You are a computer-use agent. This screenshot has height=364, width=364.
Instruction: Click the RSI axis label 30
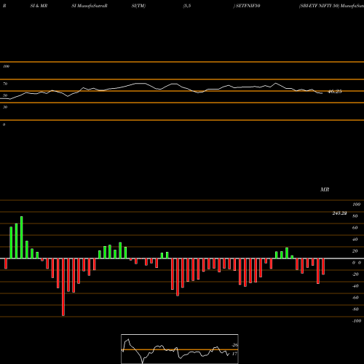click(5, 107)
